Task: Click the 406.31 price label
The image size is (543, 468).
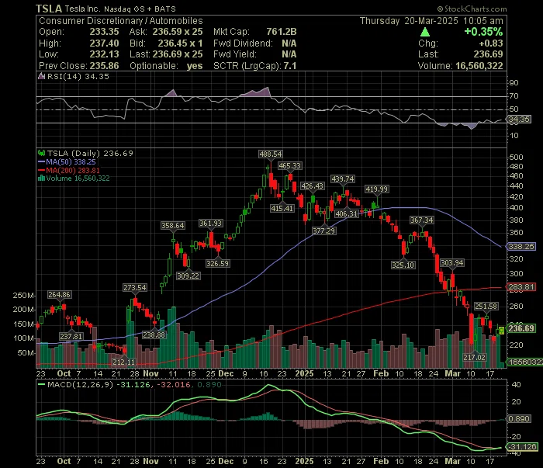Action: point(346,213)
